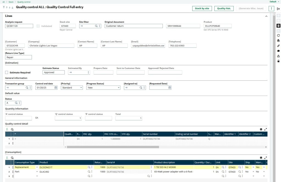Open comments via the speech bubble icon
Image resolution: width=281 pixels, height=182 pixels.
(x=278, y=51)
